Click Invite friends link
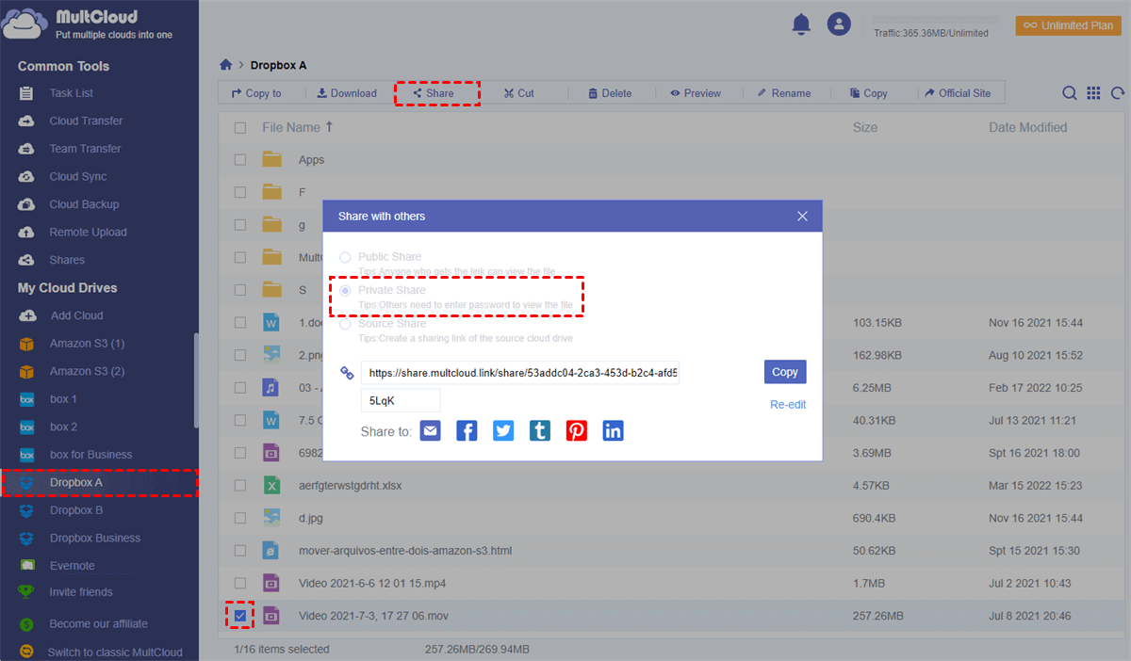Screen dimensions: 1131x661 (80, 592)
